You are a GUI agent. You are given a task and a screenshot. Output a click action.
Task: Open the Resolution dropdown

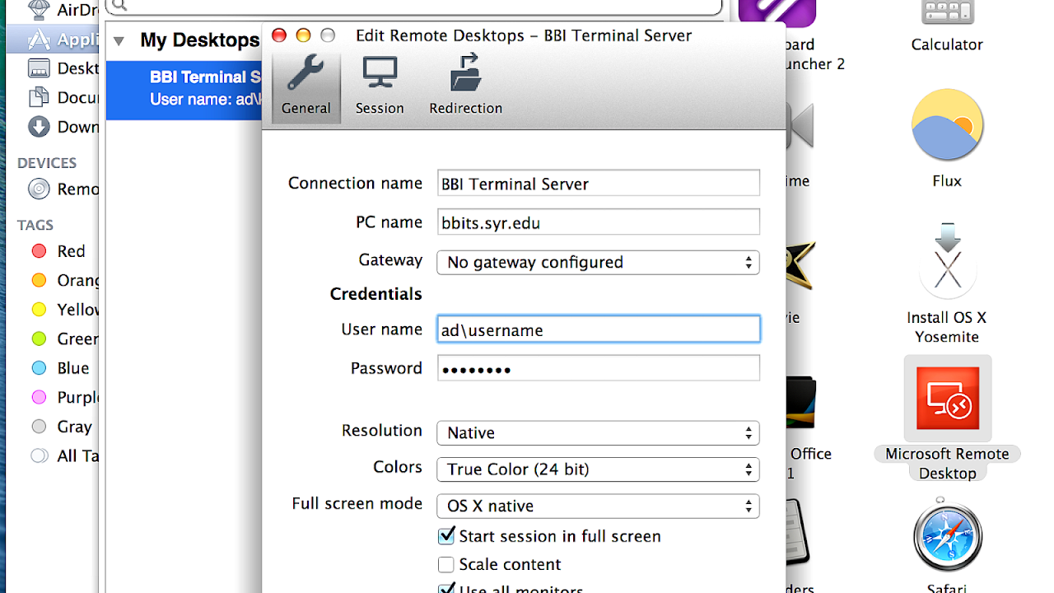[x=599, y=432]
